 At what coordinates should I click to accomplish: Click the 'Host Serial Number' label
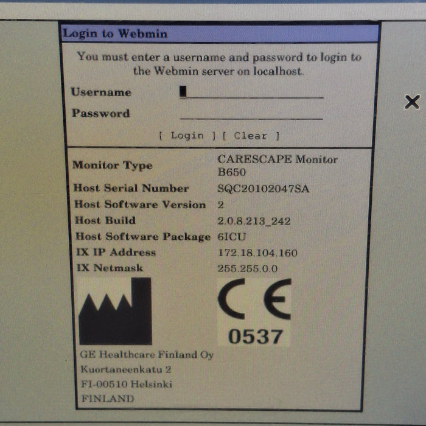pyautogui.click(x=131, y=188)
